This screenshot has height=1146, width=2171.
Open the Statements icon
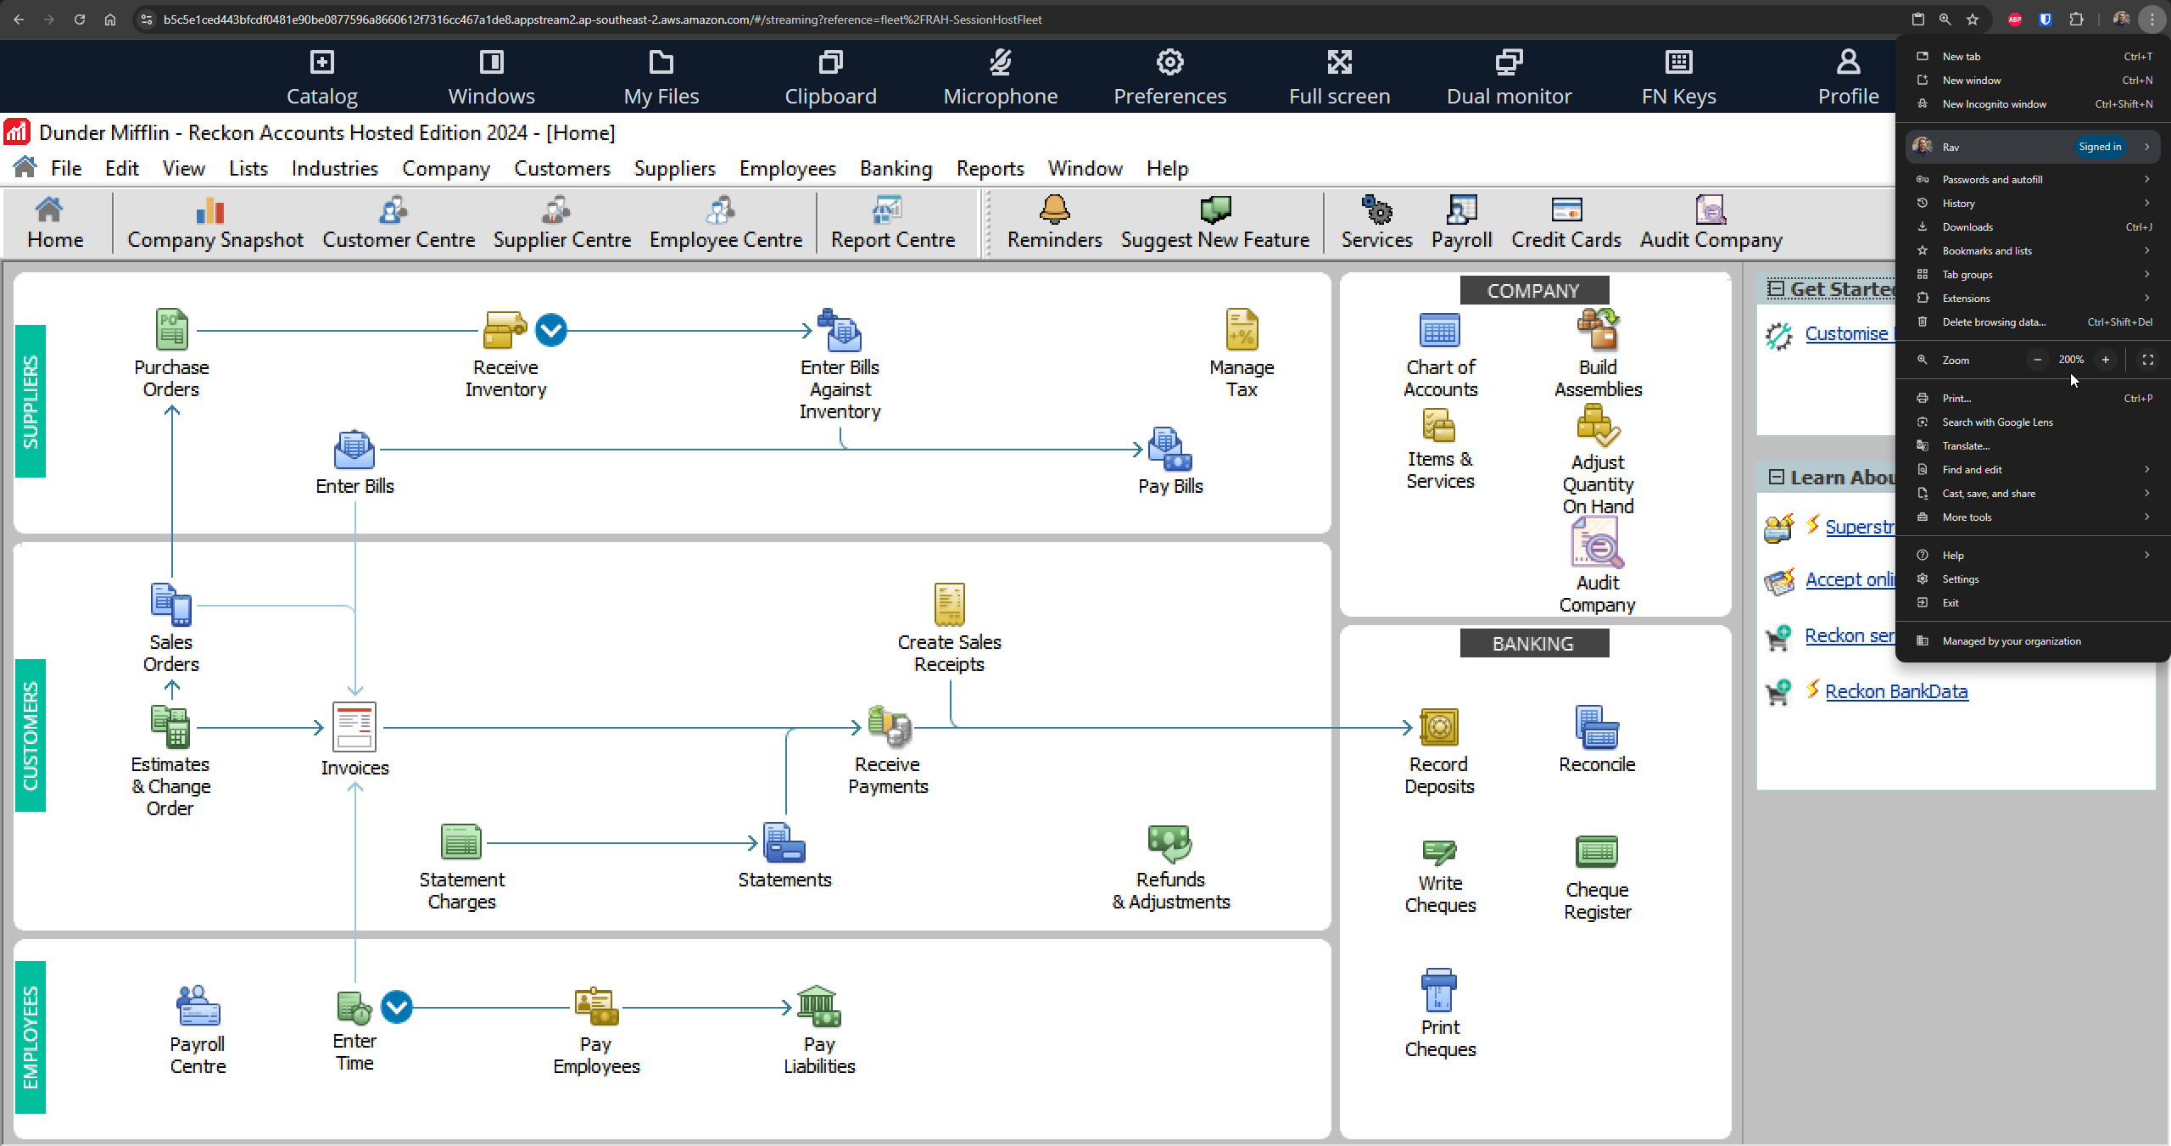784,842
